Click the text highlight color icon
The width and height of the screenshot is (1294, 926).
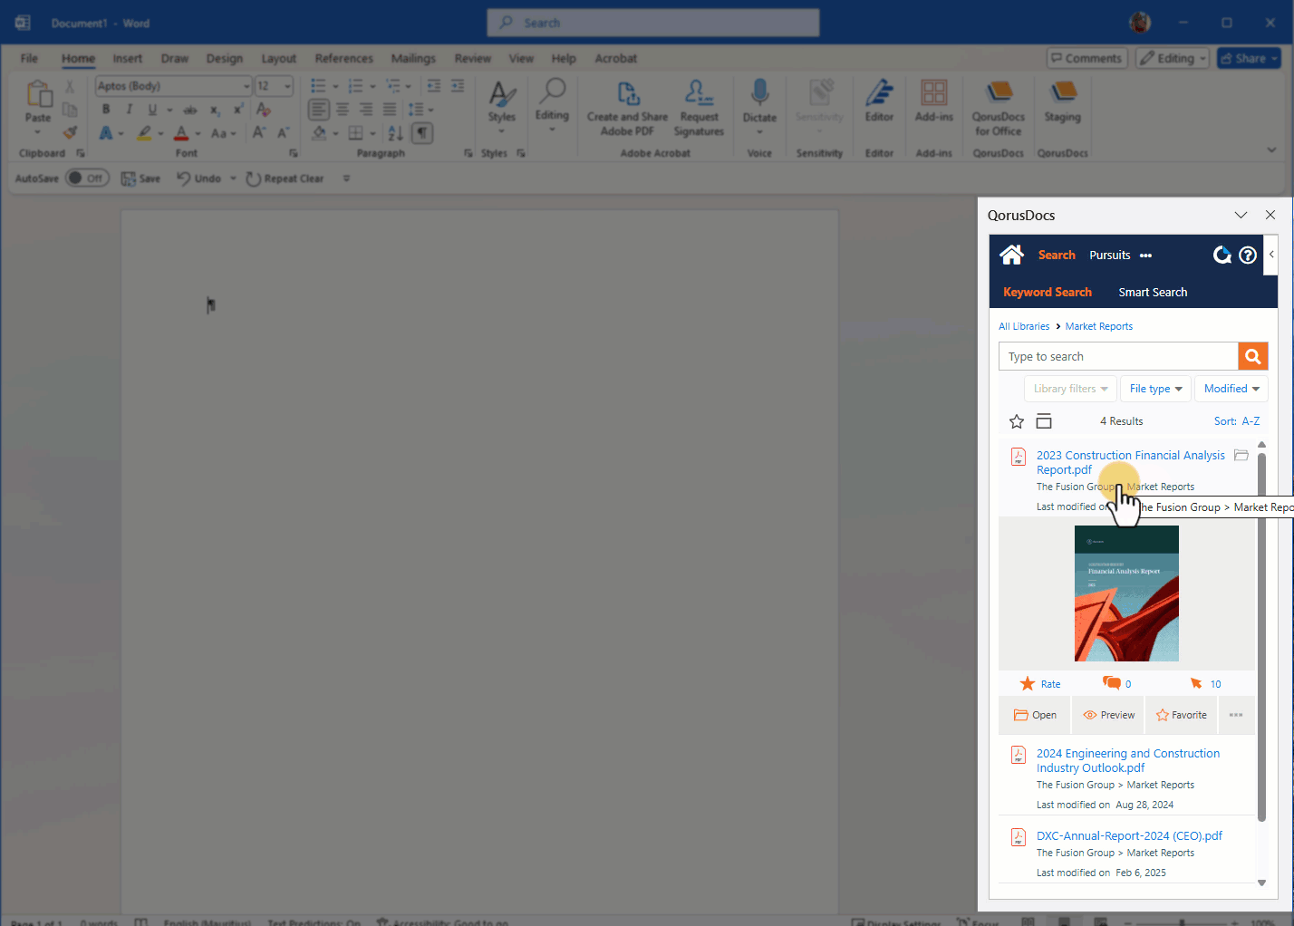[x=144, y=133]
